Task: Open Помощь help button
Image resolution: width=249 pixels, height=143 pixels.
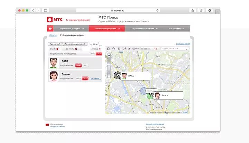Action: tap(96, 49)
